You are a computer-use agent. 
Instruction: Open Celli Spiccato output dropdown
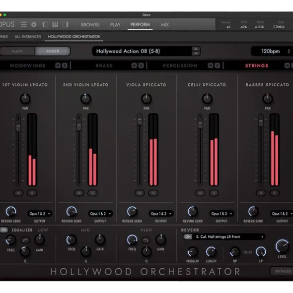(x=221, y=214)
